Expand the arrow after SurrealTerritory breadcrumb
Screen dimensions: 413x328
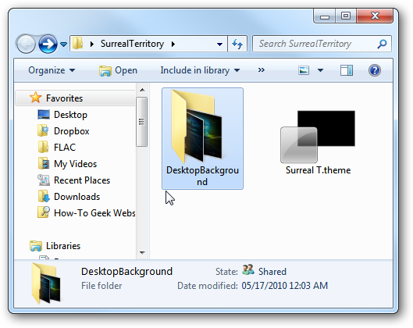(173, 44)
